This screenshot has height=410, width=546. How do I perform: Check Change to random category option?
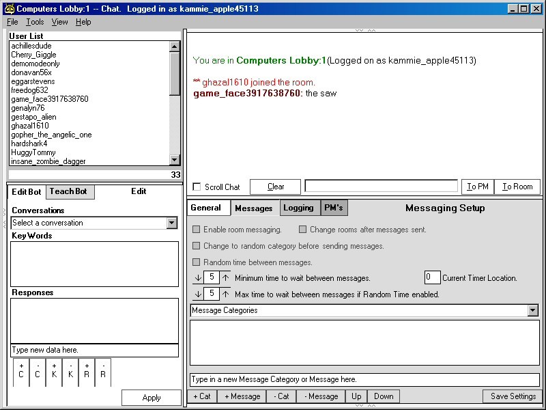pyautogui.click(x=197, y=246)
